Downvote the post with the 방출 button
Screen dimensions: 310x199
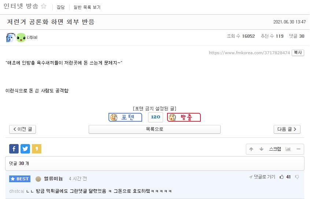(x=184, y=117)
